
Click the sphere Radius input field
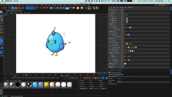pos(120,78)
